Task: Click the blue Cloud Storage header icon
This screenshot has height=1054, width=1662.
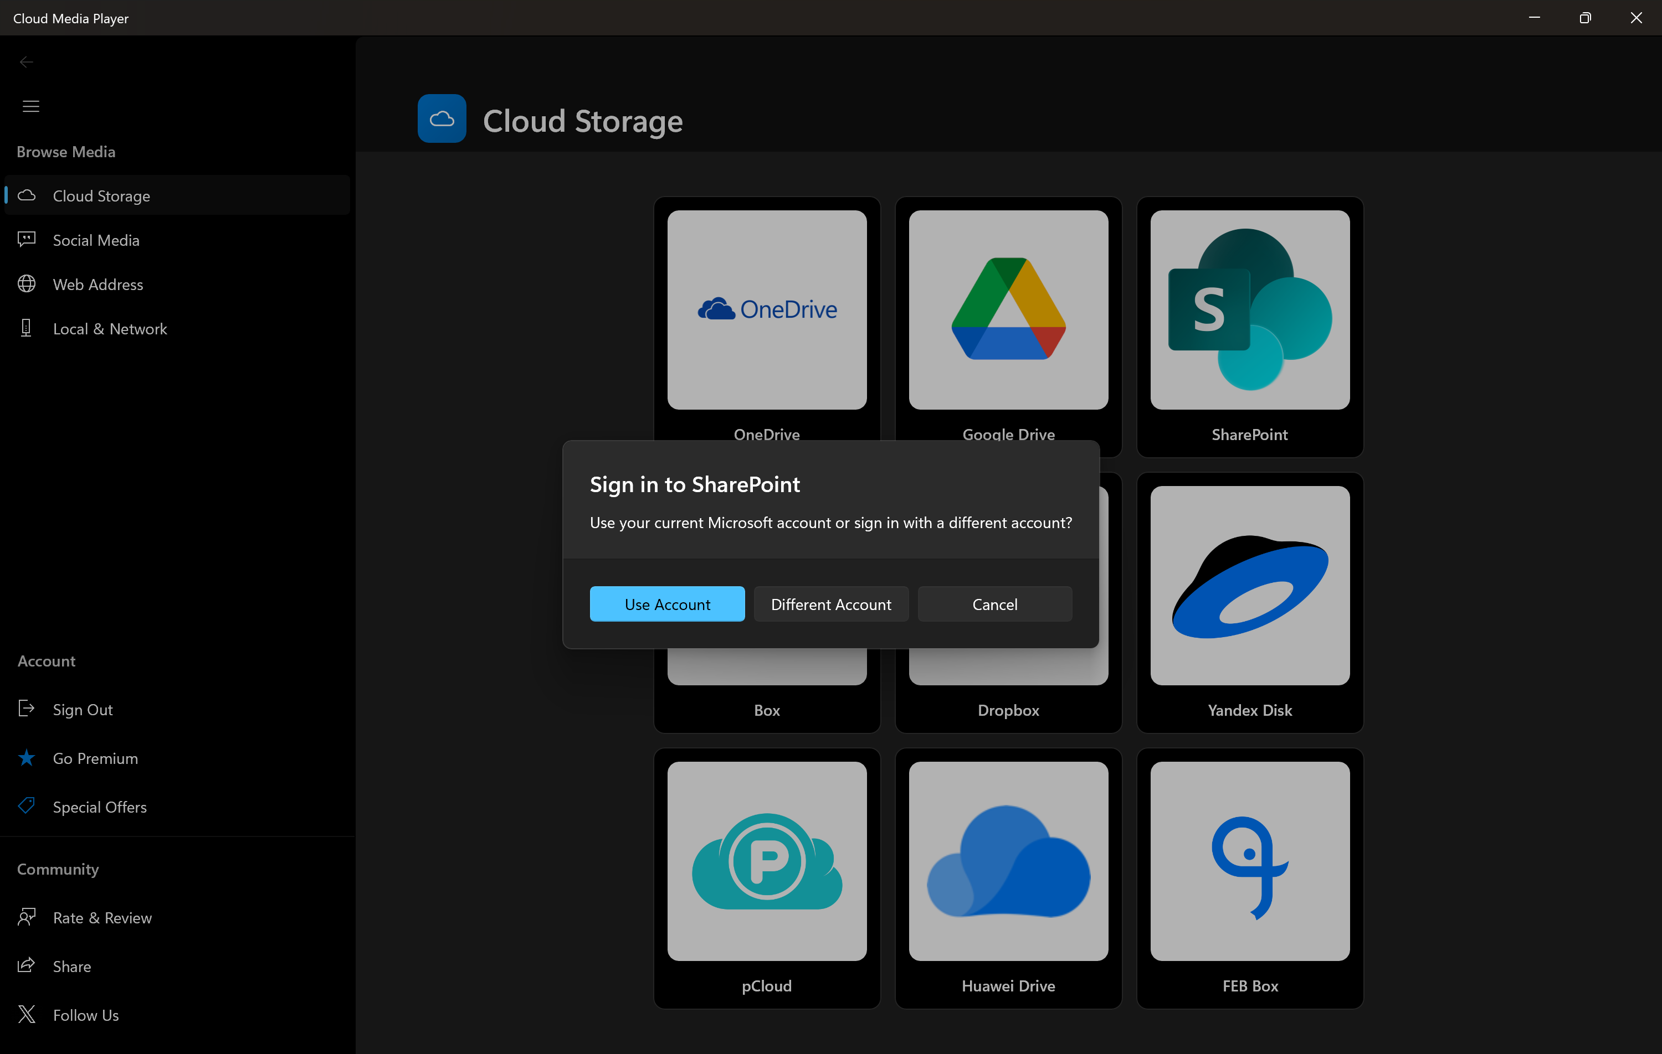Action: click(x=442, y=118)
